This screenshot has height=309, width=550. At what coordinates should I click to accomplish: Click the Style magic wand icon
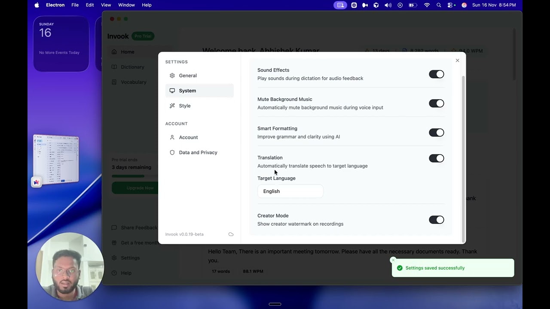(172, 106)
